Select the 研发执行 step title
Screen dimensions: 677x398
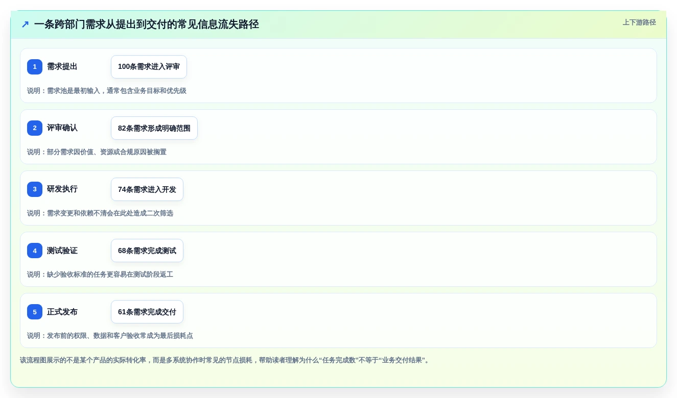tap(62, 189)
